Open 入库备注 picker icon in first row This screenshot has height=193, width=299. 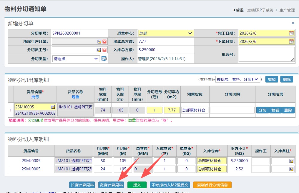pos(291,161)
